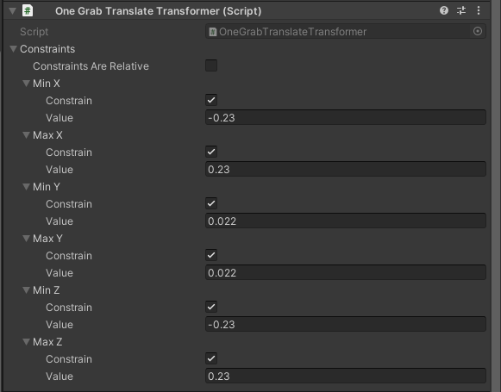Uncheck the Min Y Constrain checkbox
Viewport: 501px width, 392px height.
(x=211, y=203)
